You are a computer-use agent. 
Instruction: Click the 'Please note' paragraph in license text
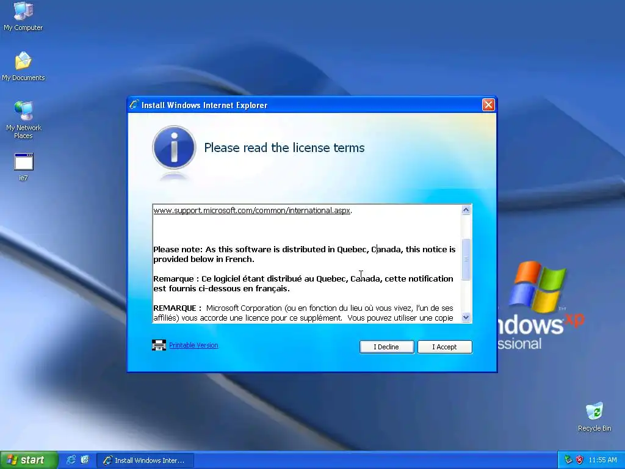(305, 254)
